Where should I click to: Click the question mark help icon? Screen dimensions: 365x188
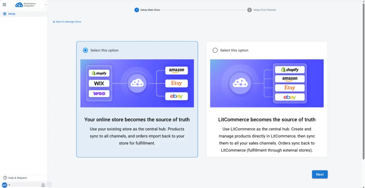(5, 178)
